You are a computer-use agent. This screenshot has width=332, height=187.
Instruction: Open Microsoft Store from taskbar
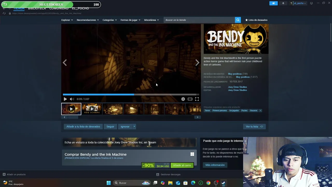click(x=185, y=183)
